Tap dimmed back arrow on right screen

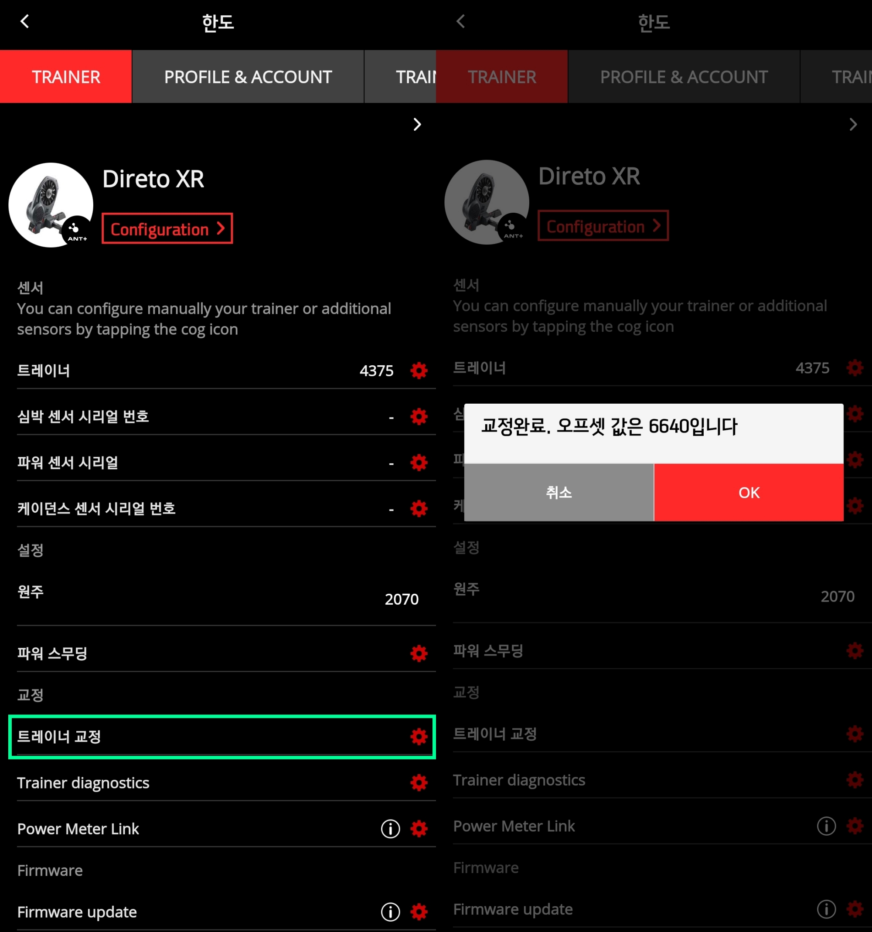point(461,21)
